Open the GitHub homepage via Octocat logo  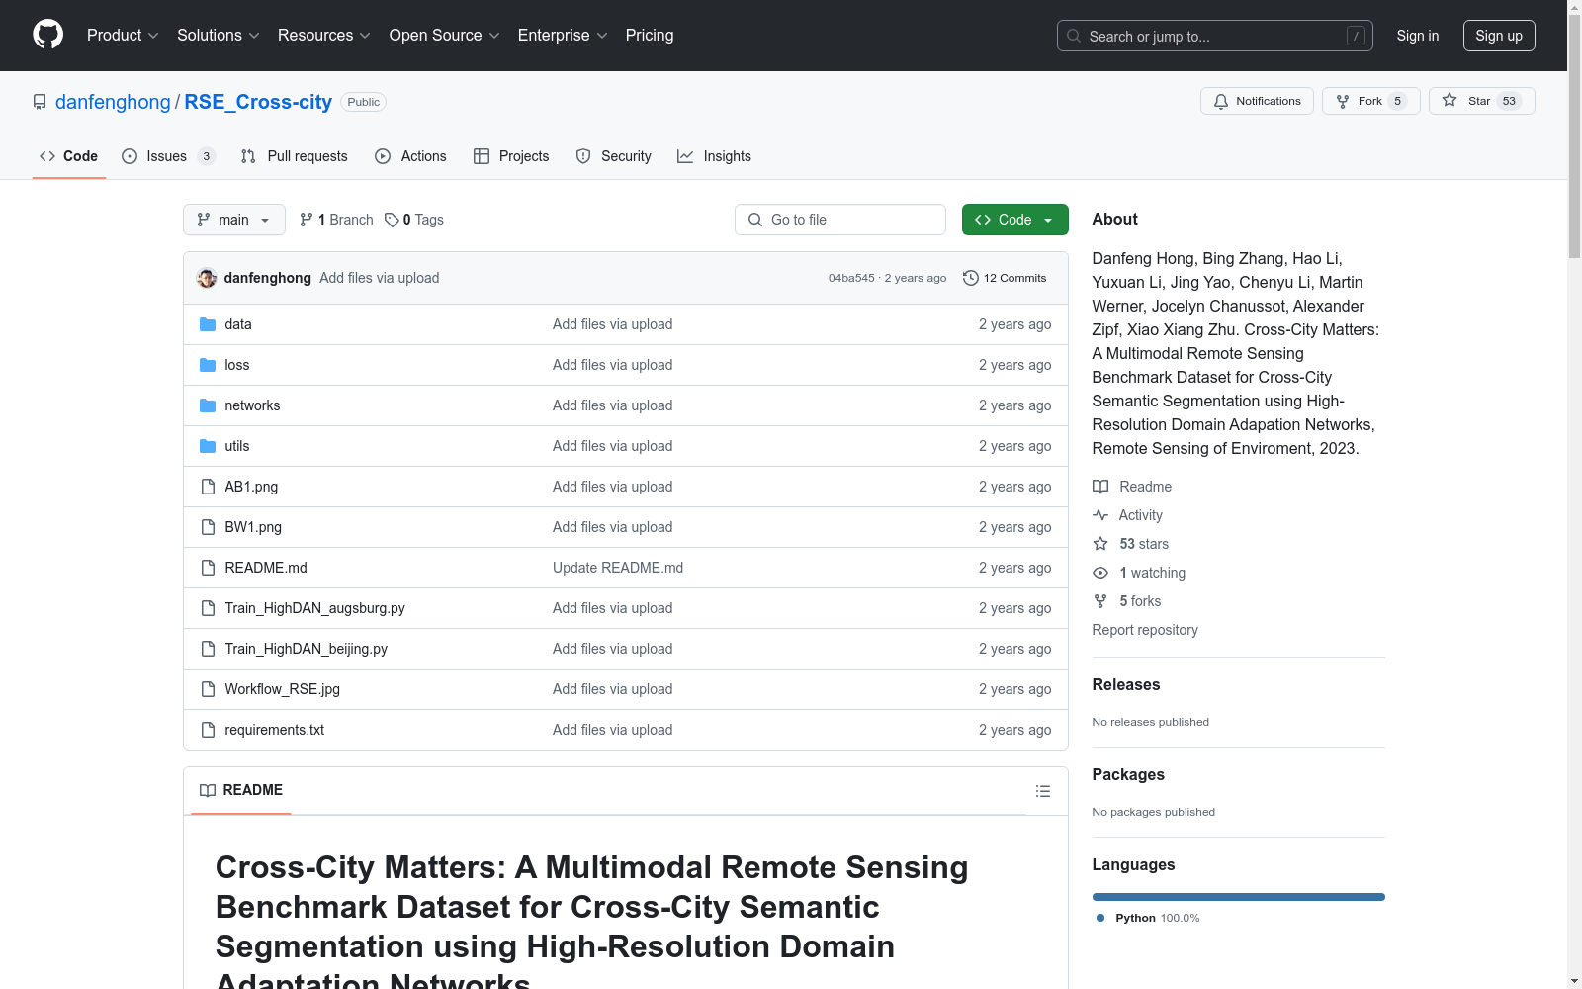(x=47, y=35)
